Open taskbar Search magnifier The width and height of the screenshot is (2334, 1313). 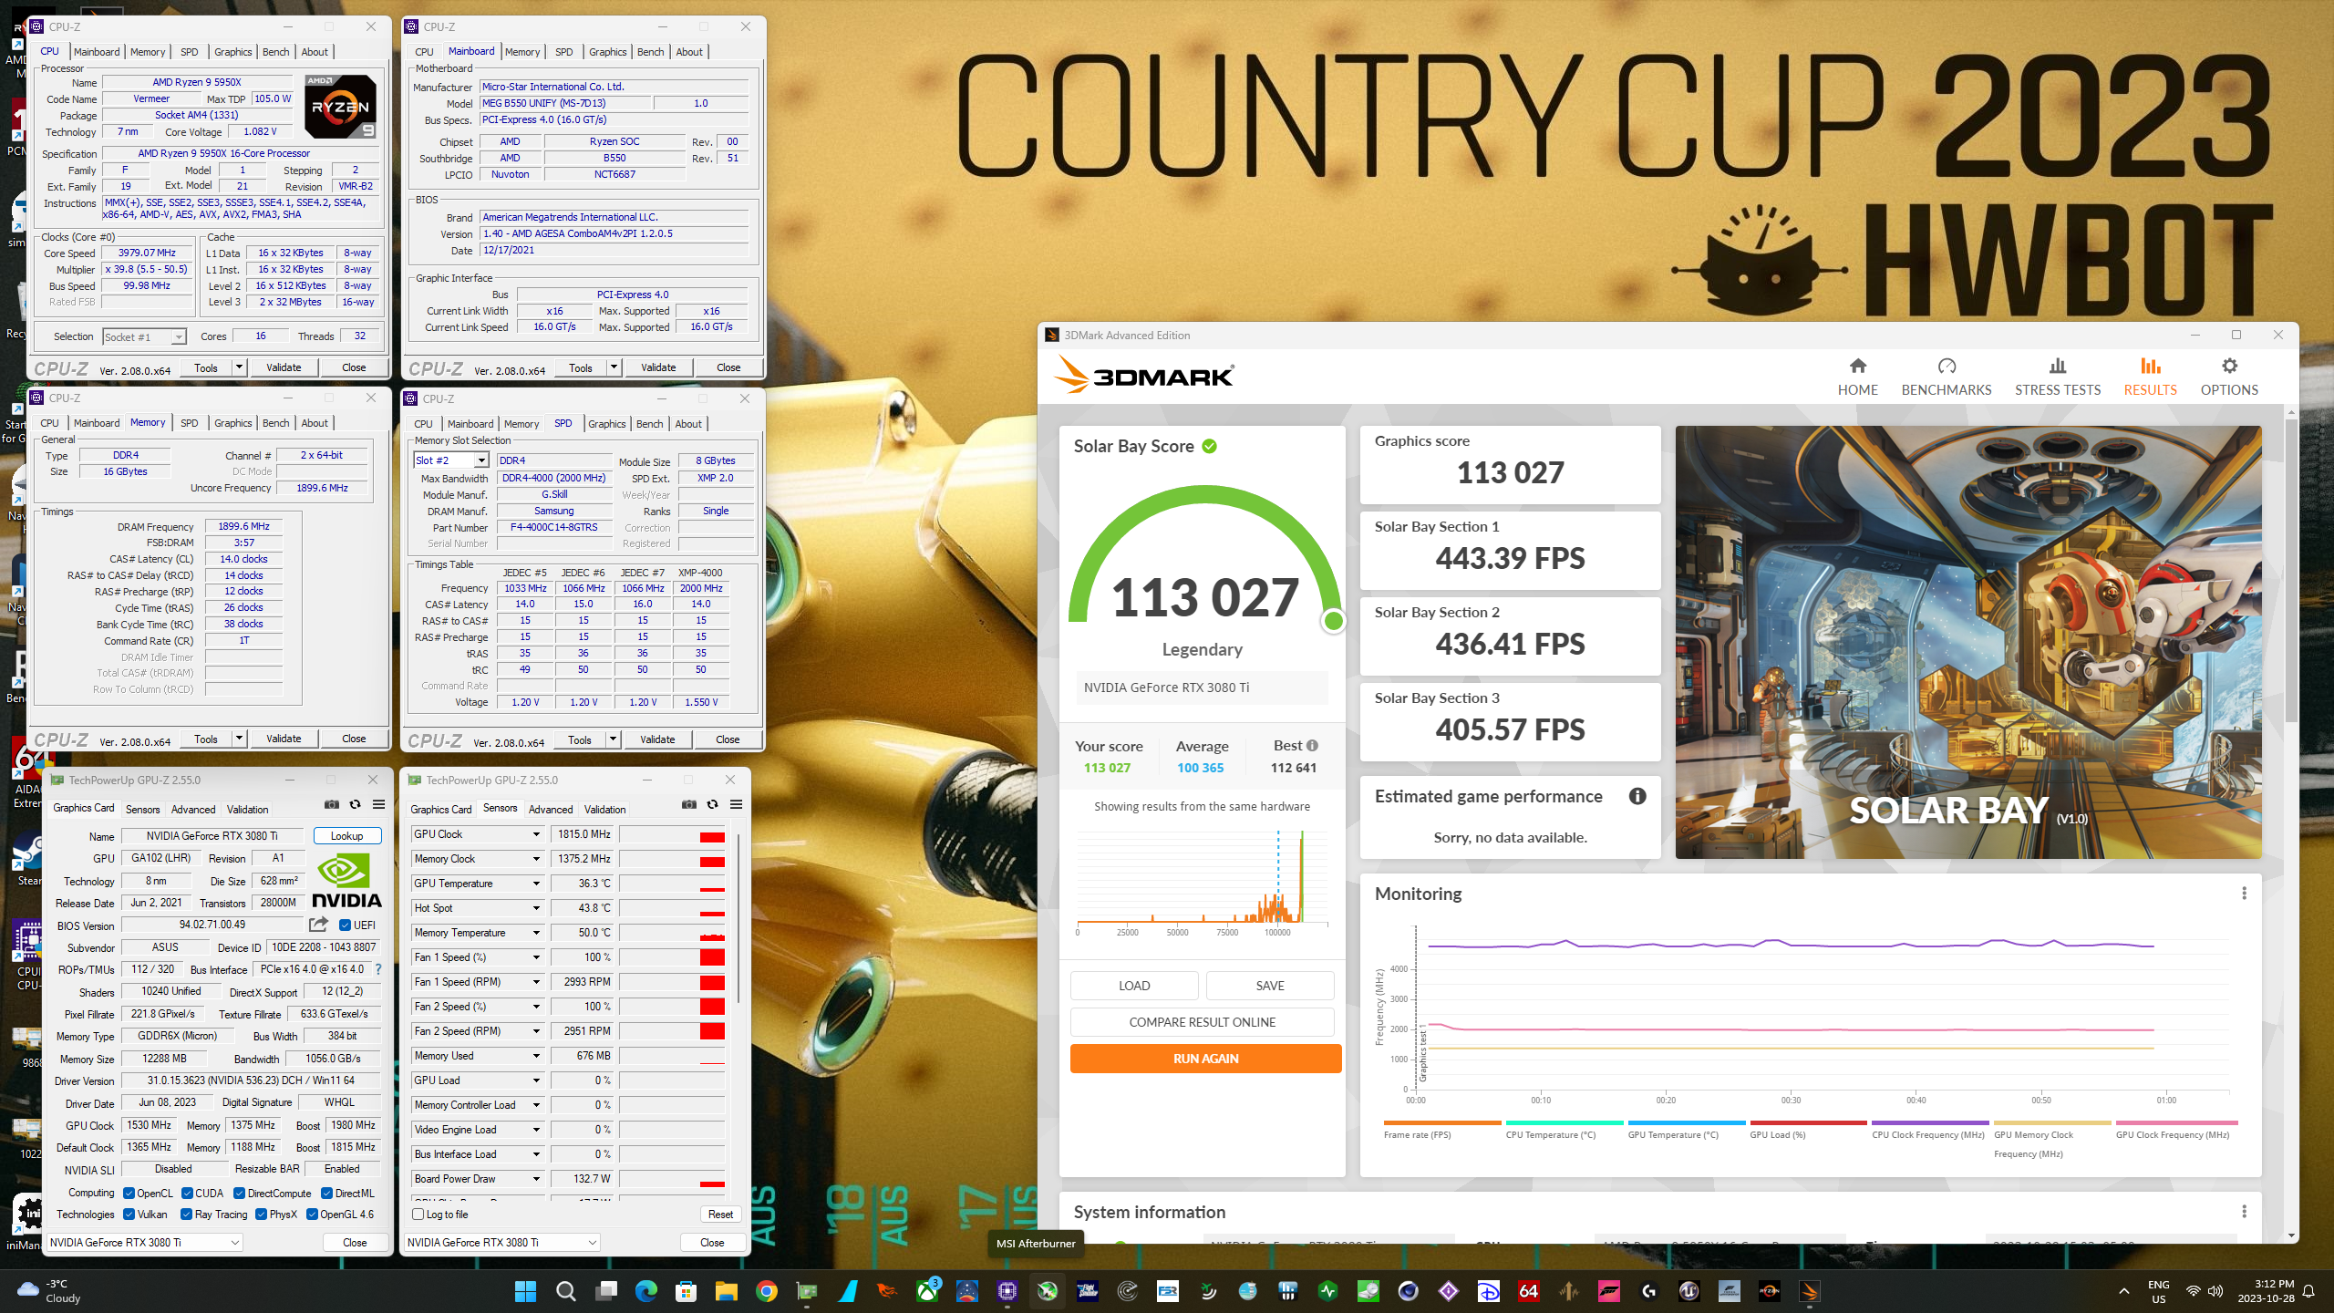coord(565,1291)
